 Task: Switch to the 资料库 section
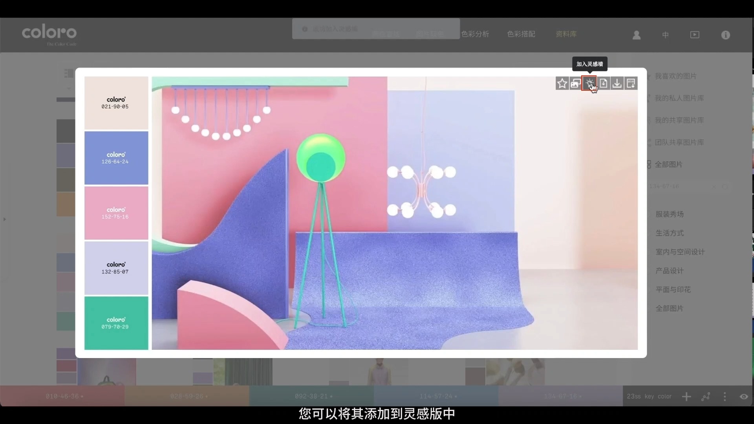click(565, 34)
